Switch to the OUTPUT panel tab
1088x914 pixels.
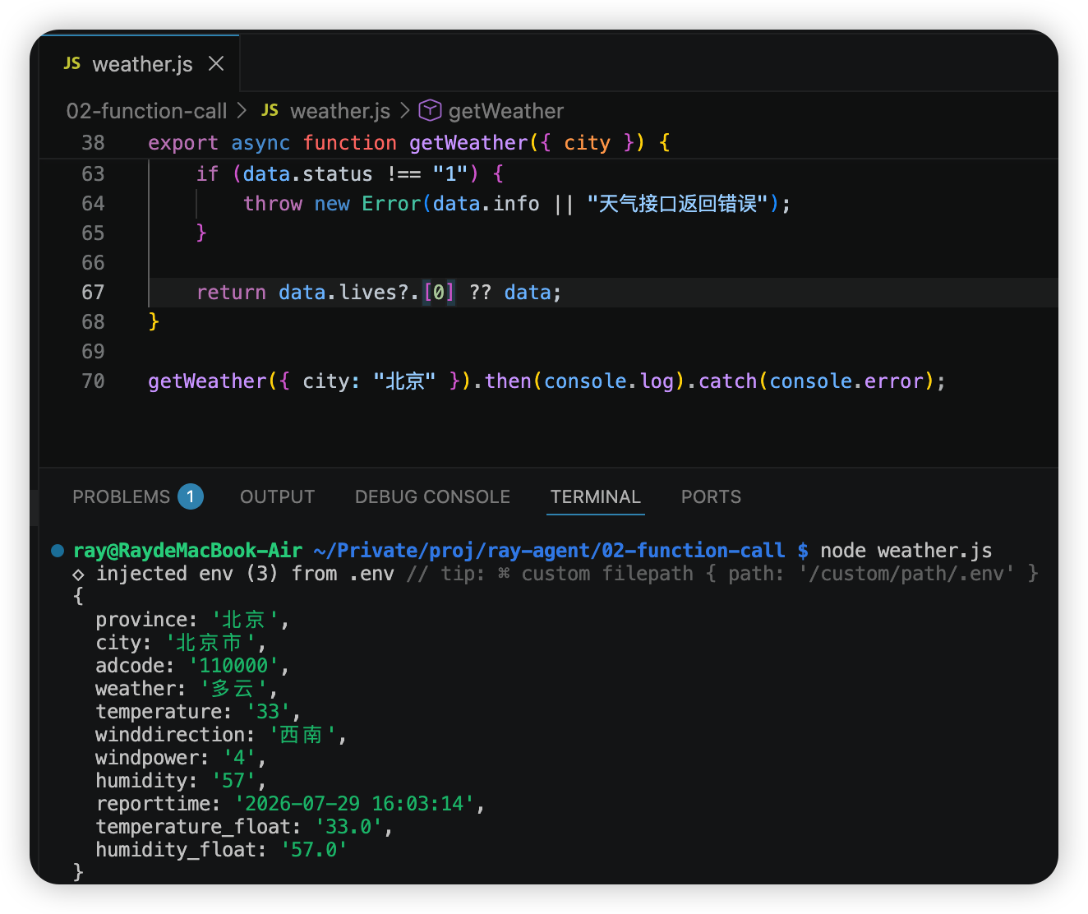tap(277, 496)
